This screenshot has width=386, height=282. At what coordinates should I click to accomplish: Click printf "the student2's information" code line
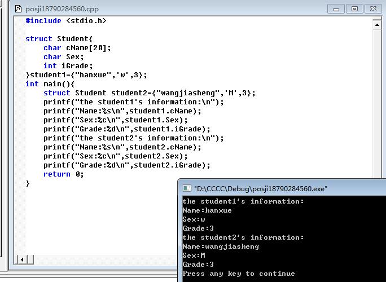pyautogui.click(x=134, y=138)
